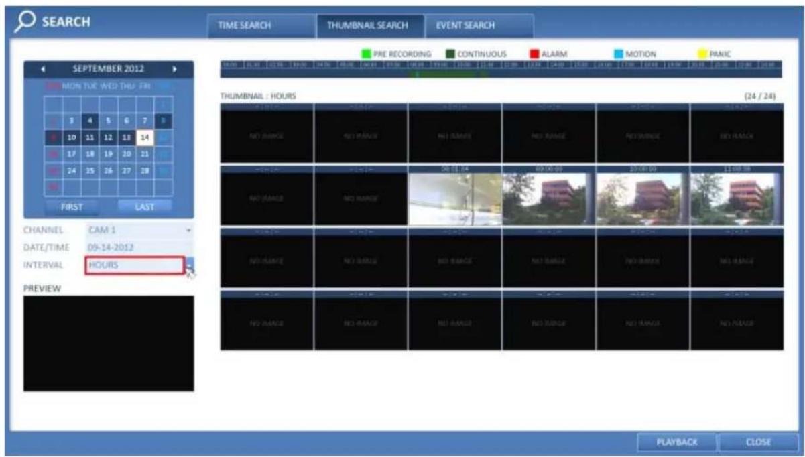Open the 11:00:58 building thumbnail
Screen dimensions: 805x457
tap(736, 196)
